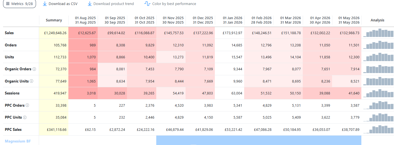
Task: Toggle Color by best performance
Action: pyautogui.click(x=170, y=4)
